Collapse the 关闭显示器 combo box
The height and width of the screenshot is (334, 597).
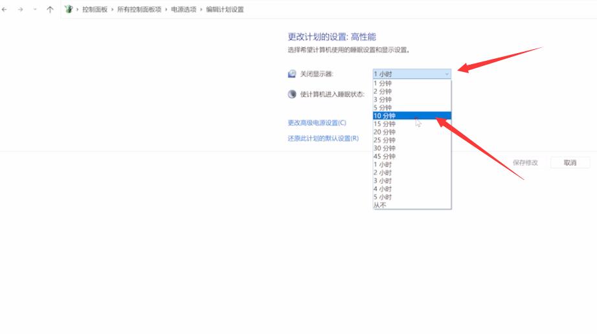pos(412,74)
